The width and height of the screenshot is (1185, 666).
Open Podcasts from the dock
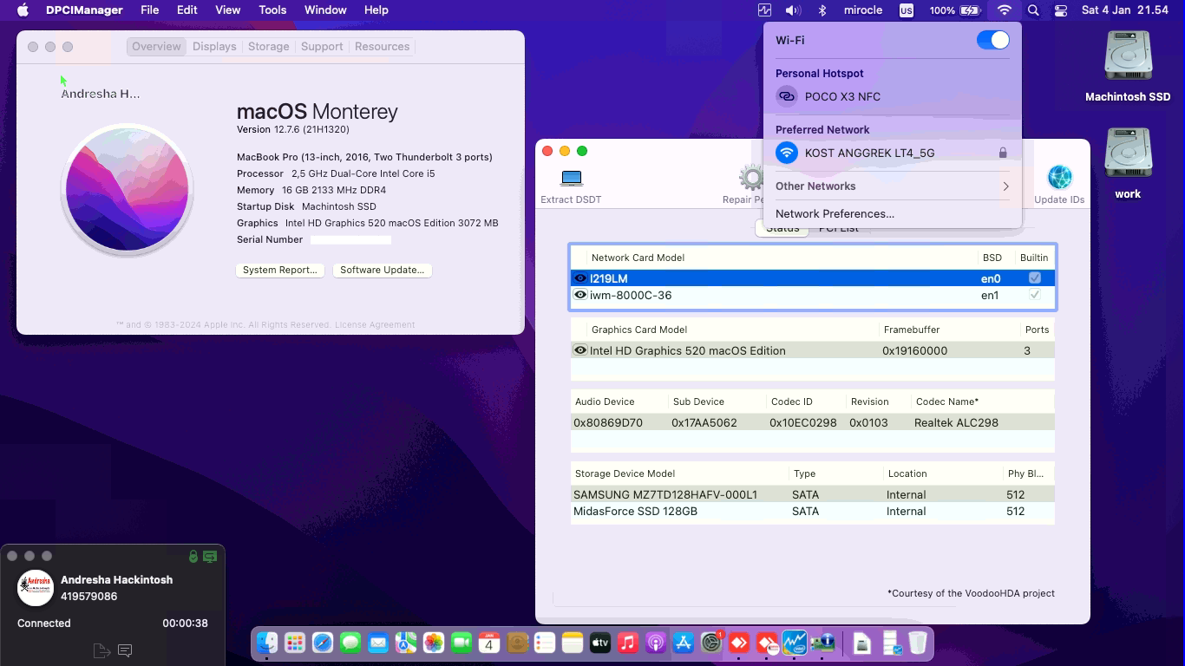656,643
